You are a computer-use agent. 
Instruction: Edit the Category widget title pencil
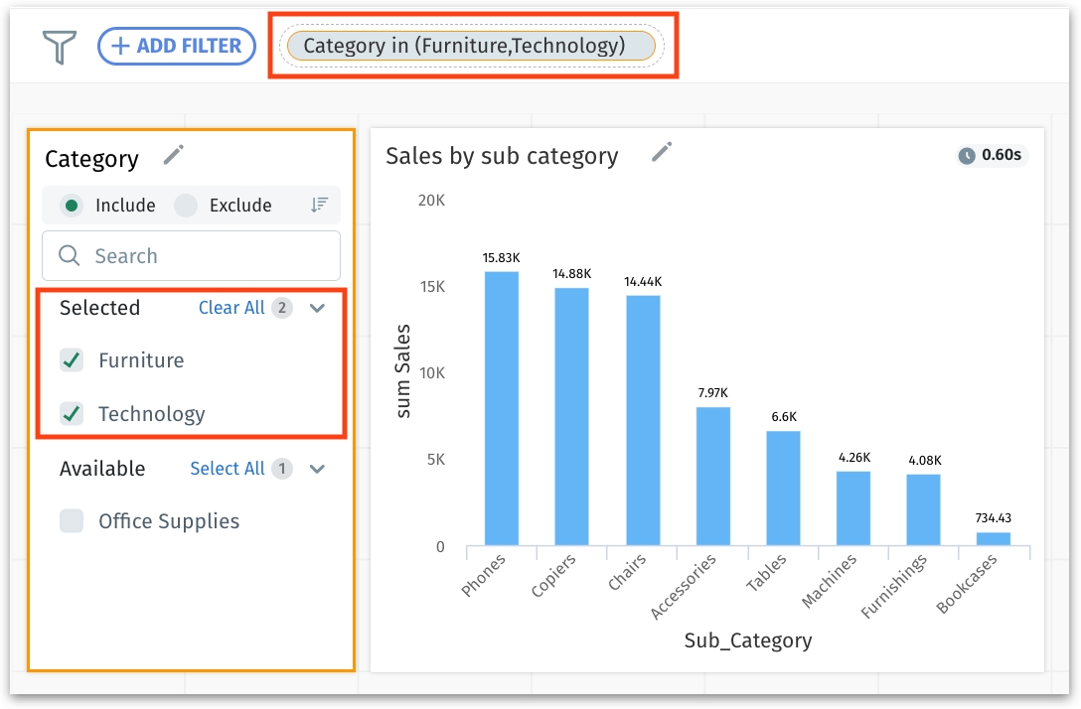point(174,155)
